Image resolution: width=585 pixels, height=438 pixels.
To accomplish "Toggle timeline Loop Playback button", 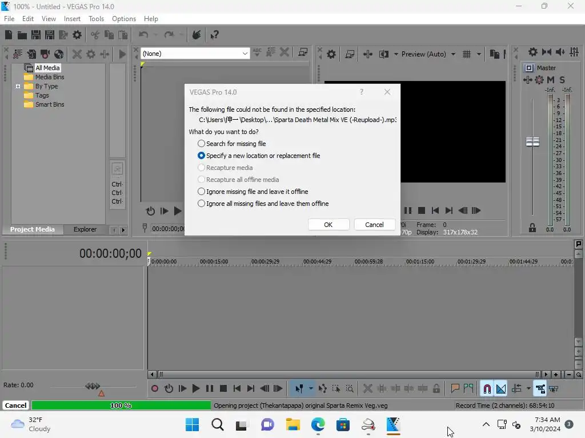I will point(169,388).
